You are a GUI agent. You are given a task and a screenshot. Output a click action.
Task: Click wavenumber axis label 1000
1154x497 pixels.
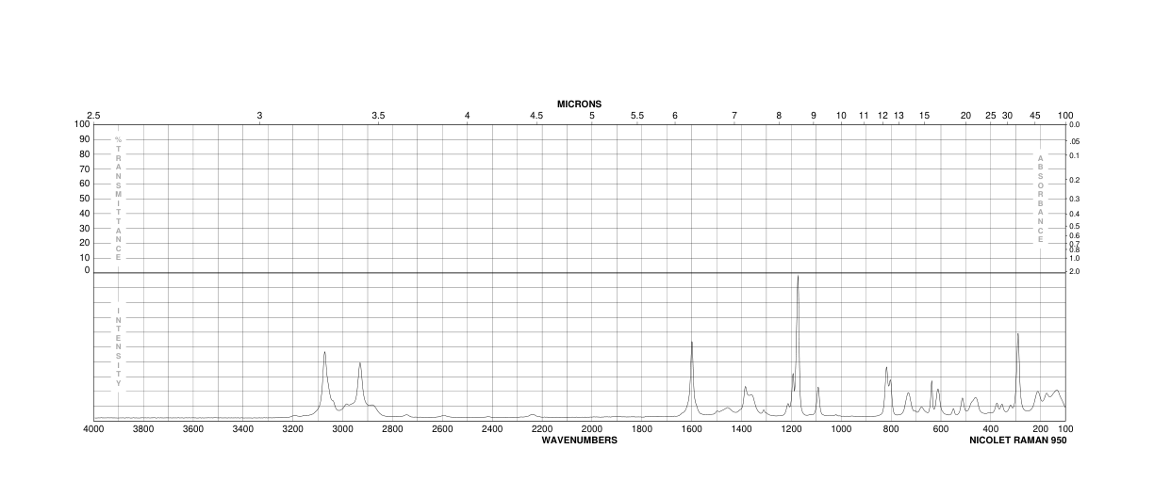[841, 429]
